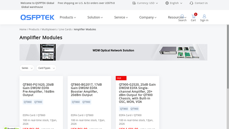Open QT860-PG1620 Pre-Amplifier product title

(39, 90)
